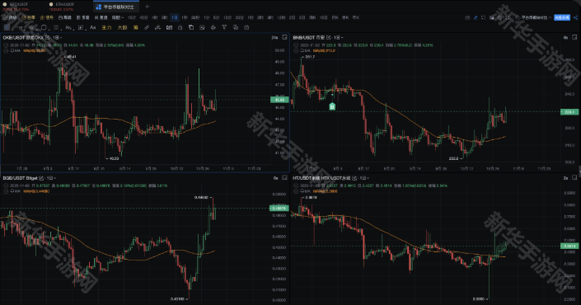Screen dimensions: 581x305
Task: Click BNB/USDT current price label 228.4
Action: 569,111
